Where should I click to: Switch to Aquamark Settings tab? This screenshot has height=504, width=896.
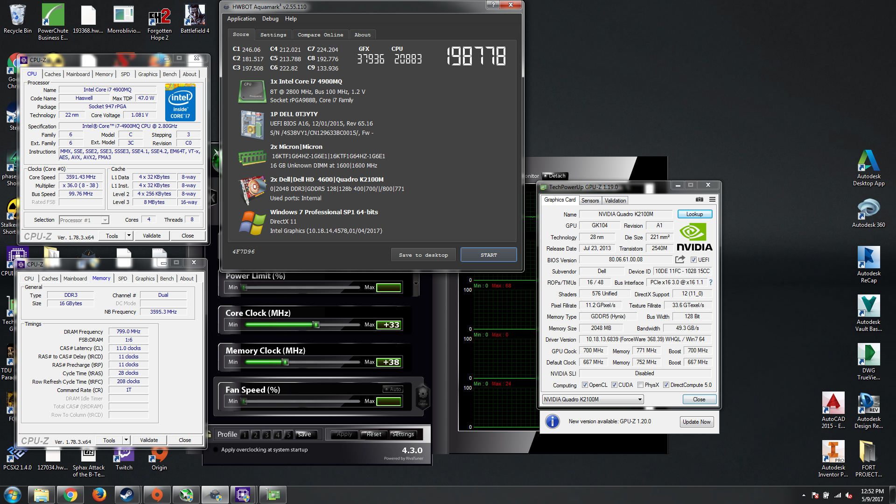[273, 35]
